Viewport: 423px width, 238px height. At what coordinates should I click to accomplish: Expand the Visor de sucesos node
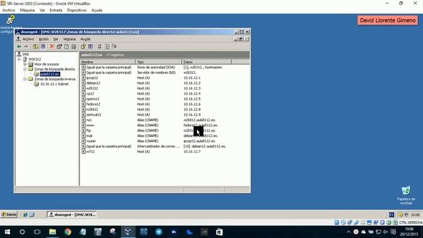click(25, 64)
